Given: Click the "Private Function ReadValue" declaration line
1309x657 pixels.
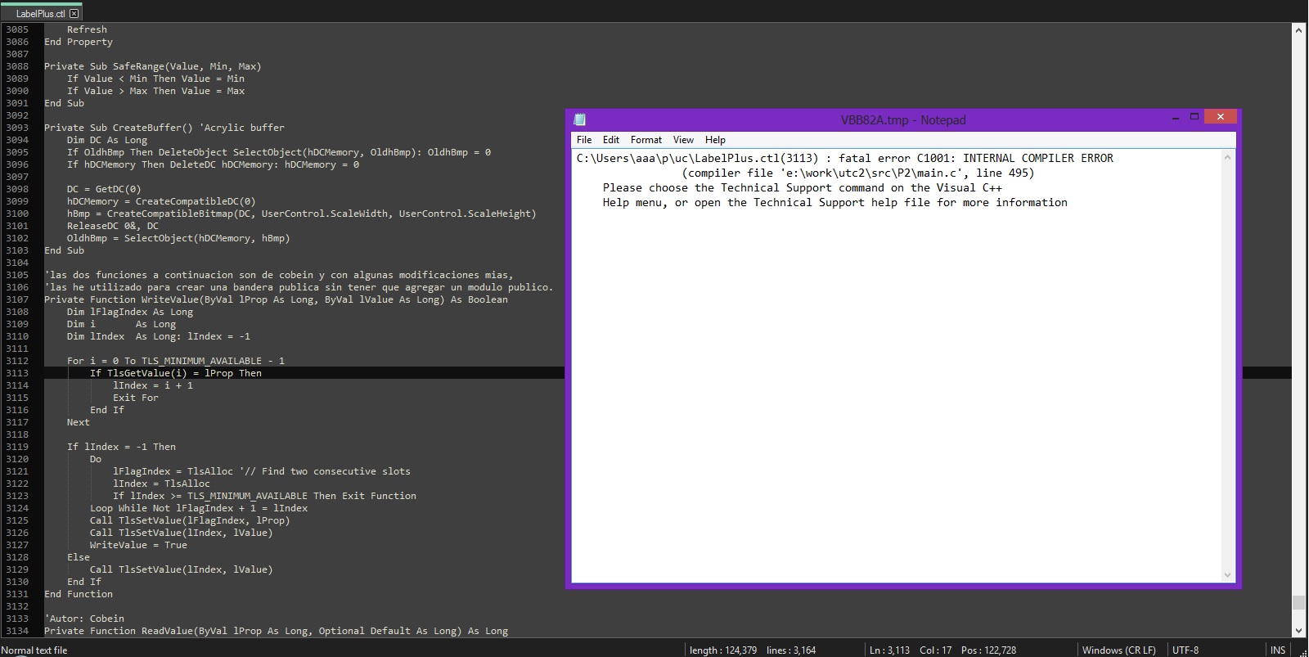Looking at the screenshot, I should [x=276, y=631].
